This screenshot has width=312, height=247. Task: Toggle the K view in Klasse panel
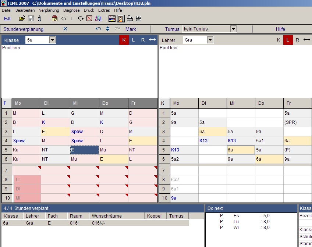pyautogui.click(x=124, y=40)
